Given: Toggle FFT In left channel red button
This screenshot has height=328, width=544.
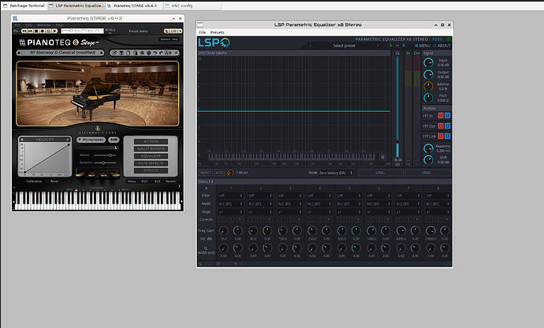Looking at the screenshot, I should pyautogui.click(x=441, y=115).
